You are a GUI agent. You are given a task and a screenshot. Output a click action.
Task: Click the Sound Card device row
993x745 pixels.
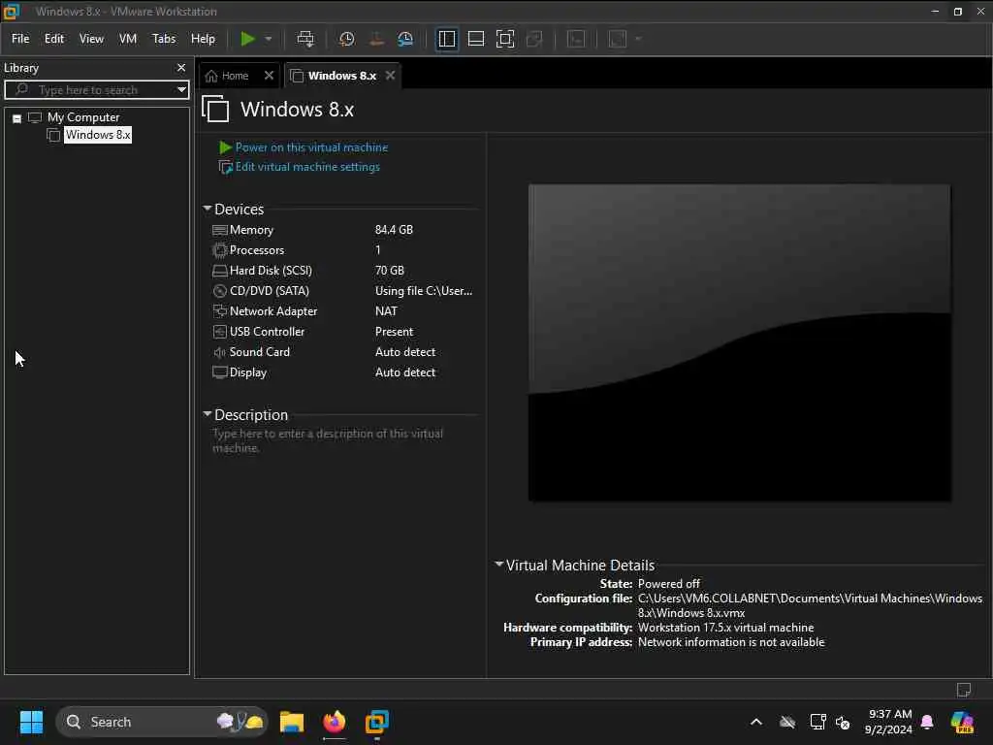(342, 351)
